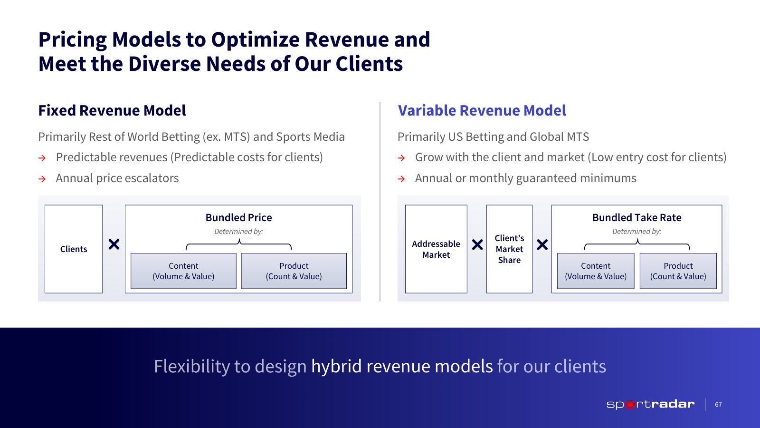This screenshot has height=428, width=760.
Task: Click the 'Addressable Market' box
Action: [x=436, y=249]
